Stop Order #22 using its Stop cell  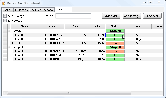pyautogui.click(x=115, y=55)
